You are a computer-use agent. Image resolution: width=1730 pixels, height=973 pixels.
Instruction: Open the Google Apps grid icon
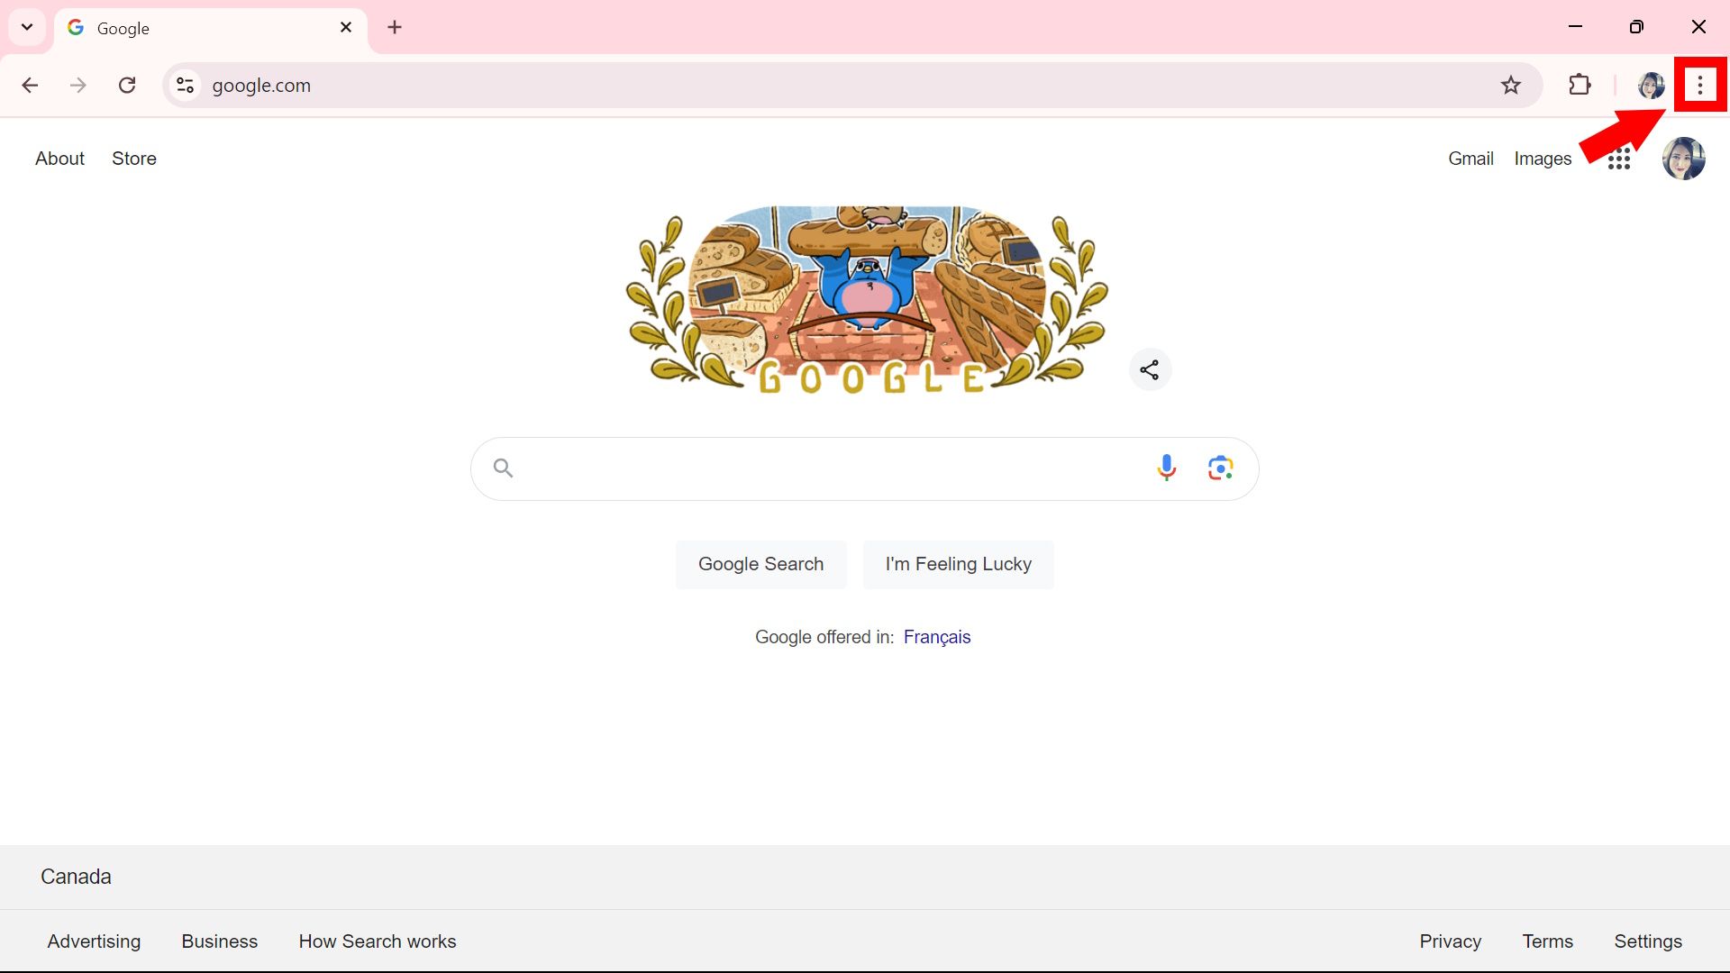1618,158
